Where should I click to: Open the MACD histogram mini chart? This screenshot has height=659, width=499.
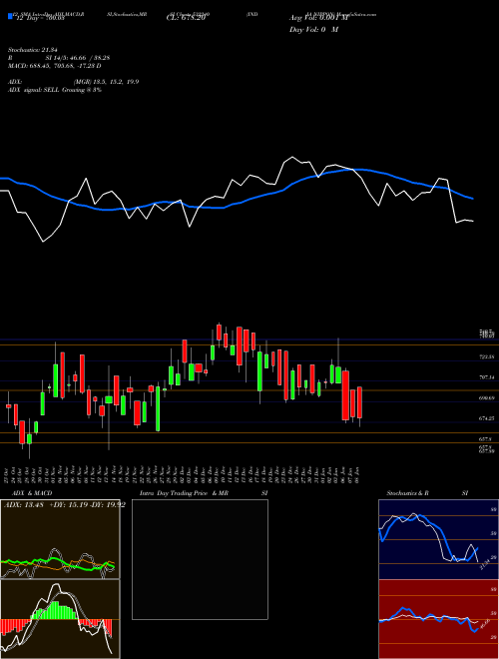tap(60, 619)
